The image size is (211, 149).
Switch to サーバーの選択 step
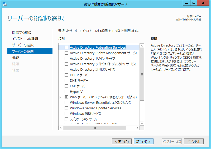tap(23, 45)
